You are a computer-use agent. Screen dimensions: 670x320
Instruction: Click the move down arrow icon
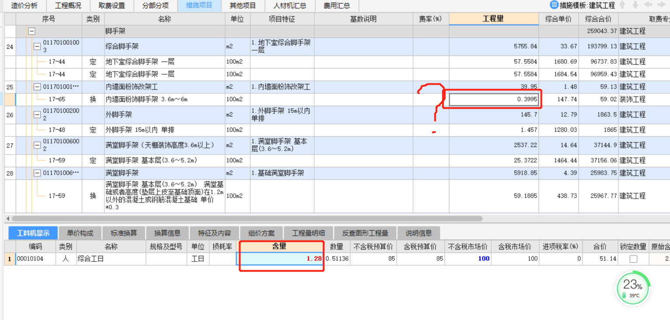click(635, 5)
